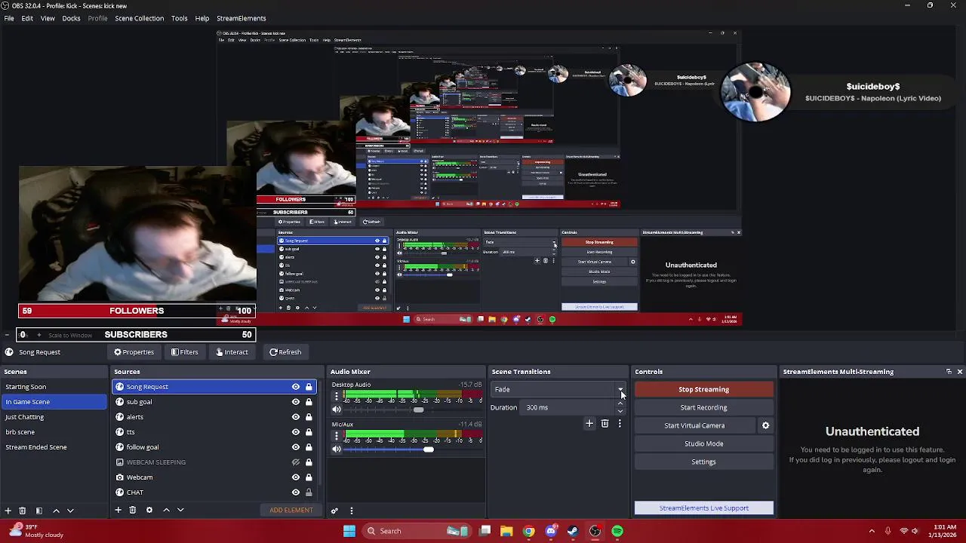Image resolution: width=966 pixels, height=543 pixels.
Task: Open source properties gear in Sources footer
Action: coord(149,511)
